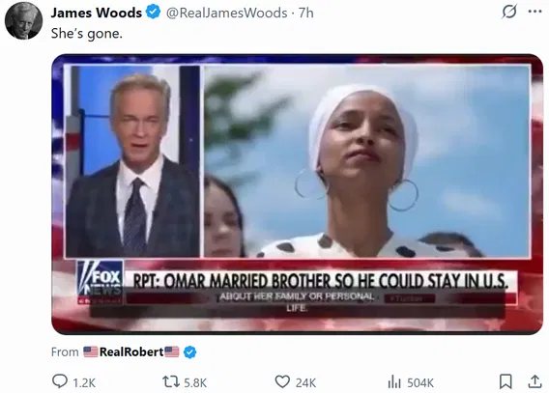Click the 5.8K reposts count
This screenshot has width=549, height=393.
pos(195,382)
